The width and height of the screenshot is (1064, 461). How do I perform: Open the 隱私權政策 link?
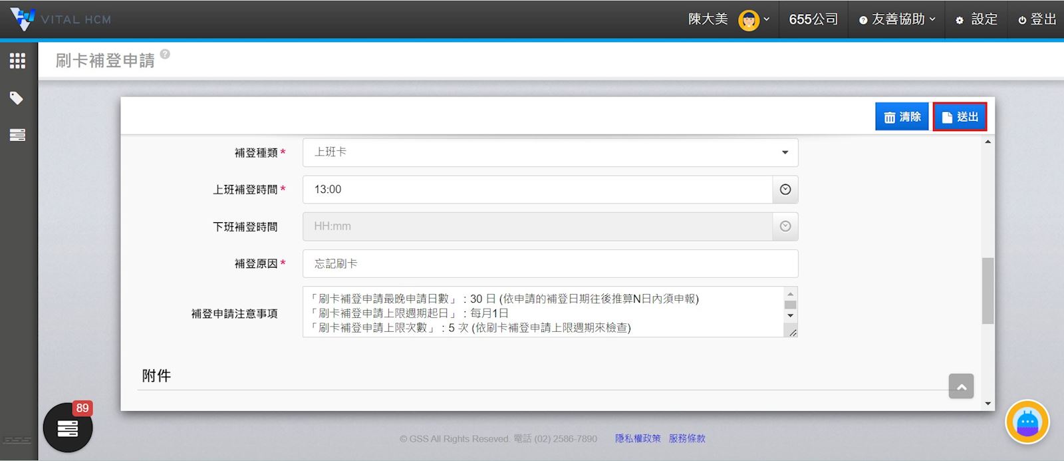pyautogui.click(x=638, y=438)
